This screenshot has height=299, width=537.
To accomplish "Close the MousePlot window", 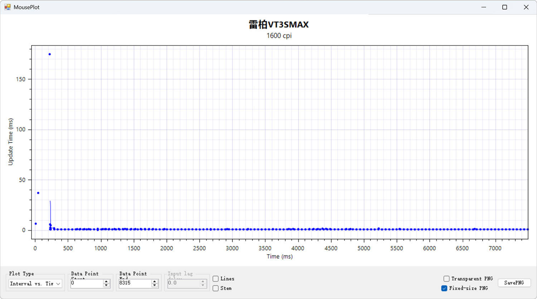I will [526, 7].
